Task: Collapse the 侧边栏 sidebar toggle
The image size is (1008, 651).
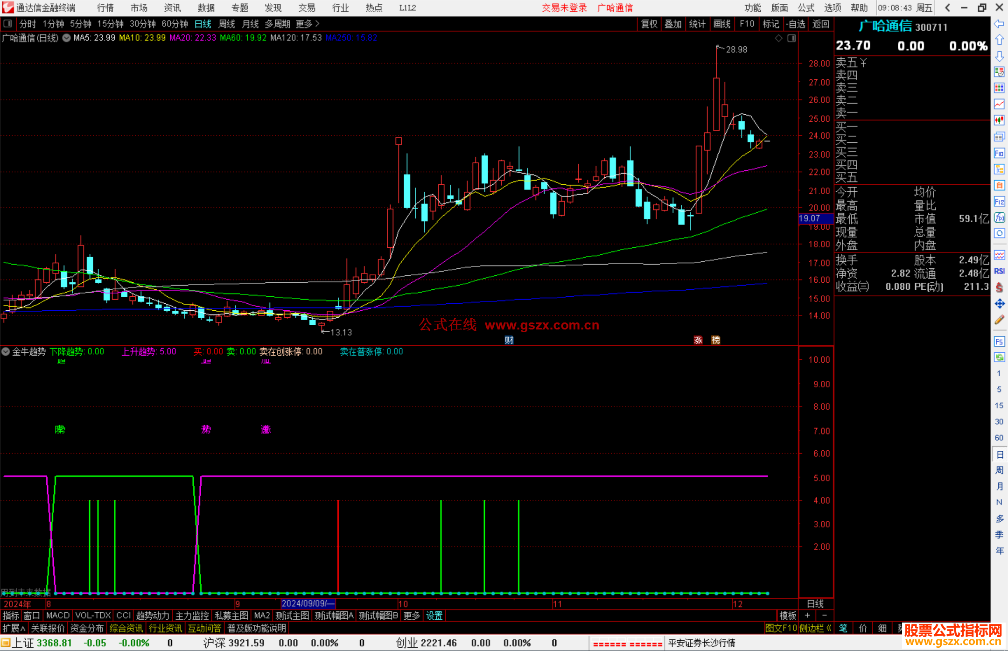Action: [816, 628]
